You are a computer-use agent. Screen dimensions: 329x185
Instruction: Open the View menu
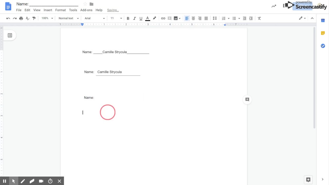click(x=37, y=10)
